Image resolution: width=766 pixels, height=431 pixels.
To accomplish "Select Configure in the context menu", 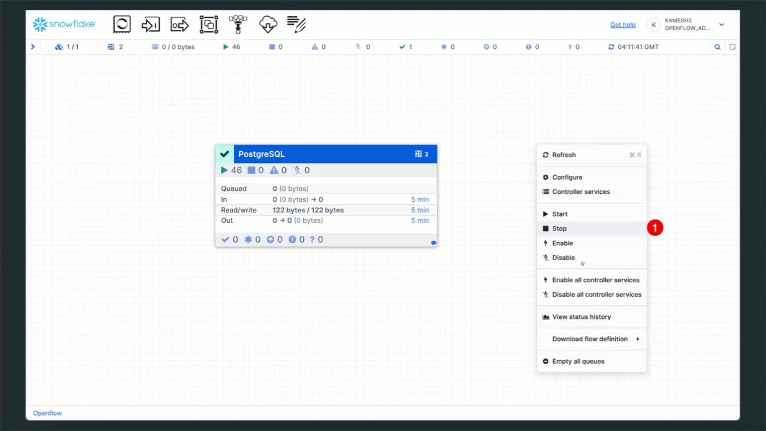I will [567, 177].
